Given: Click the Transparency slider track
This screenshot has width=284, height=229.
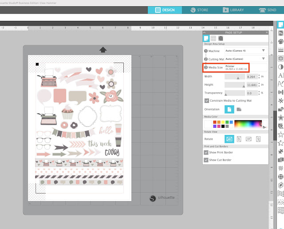Looking at the screenshot, I should (x=235, y=93).
